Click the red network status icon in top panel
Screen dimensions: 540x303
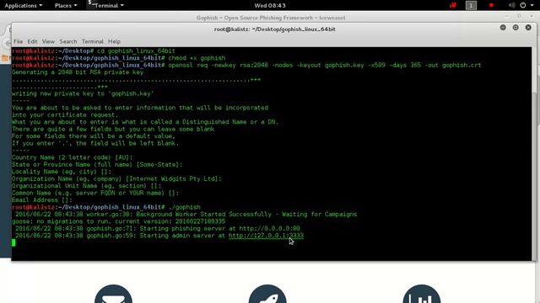(452, 6)
